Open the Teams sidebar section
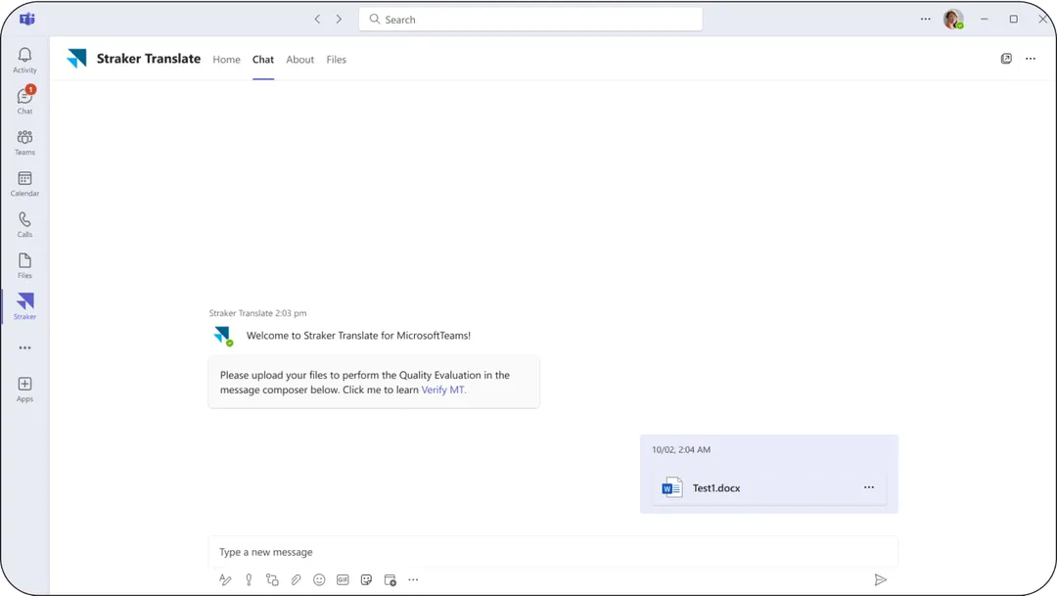Screen dimensions: 1057x596 (x=24, y=141)
